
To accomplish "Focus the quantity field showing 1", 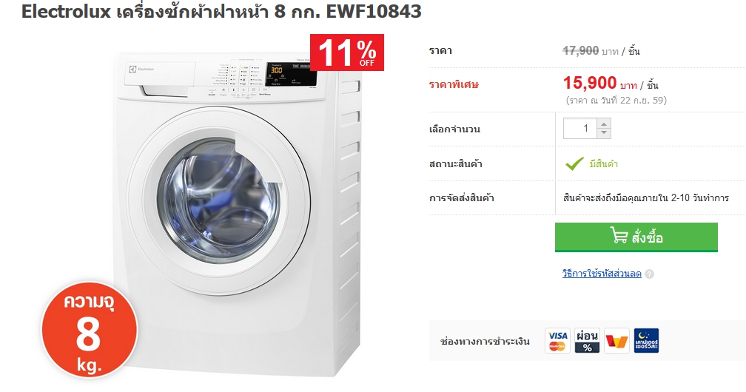I will [580, 129].
